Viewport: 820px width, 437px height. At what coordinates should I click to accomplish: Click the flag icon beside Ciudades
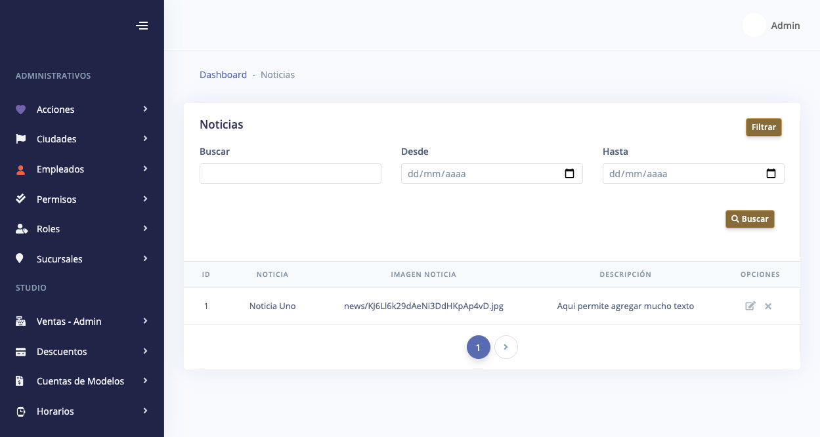20,139
